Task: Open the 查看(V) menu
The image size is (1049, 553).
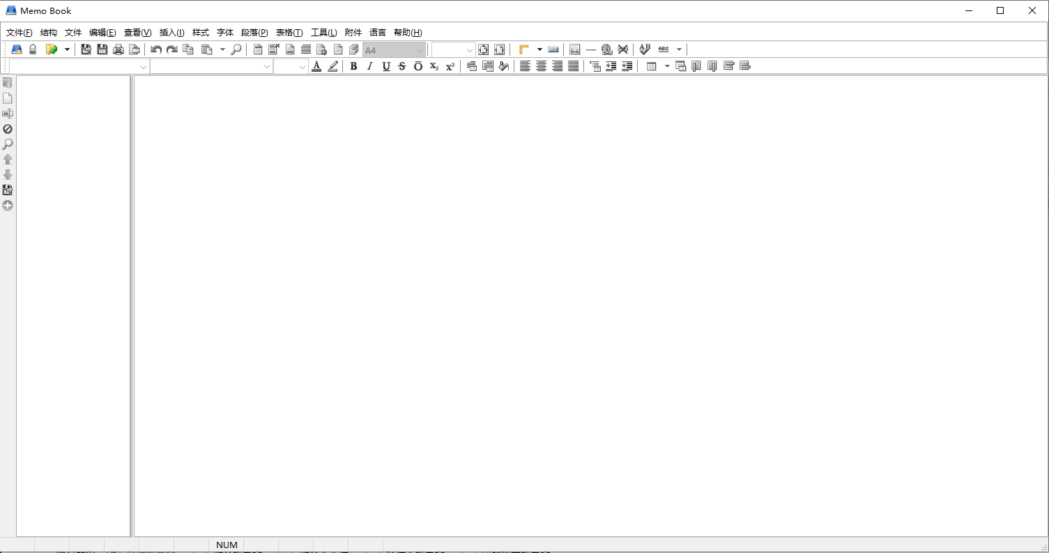Action: [138, 33]
